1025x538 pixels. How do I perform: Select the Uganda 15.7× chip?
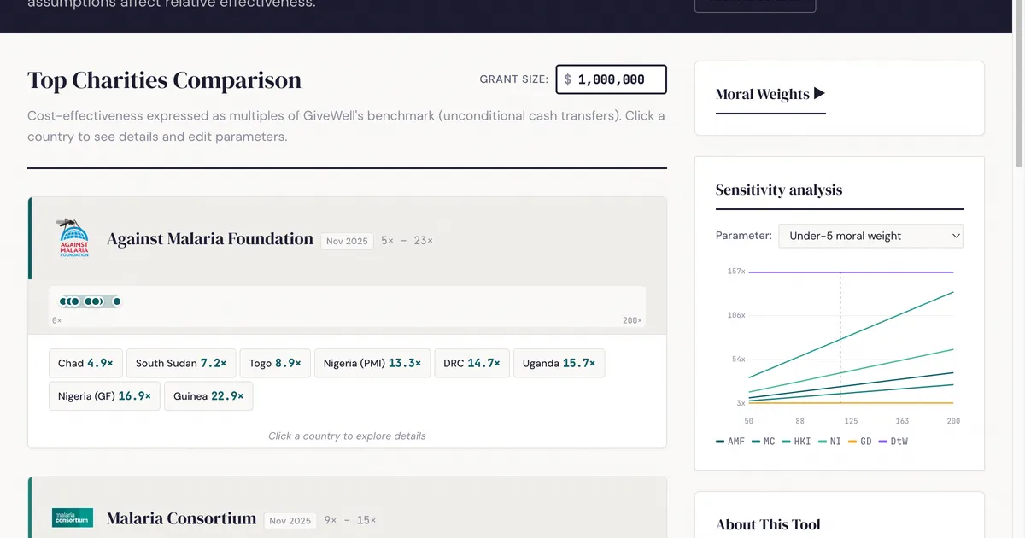coord(559,363)
